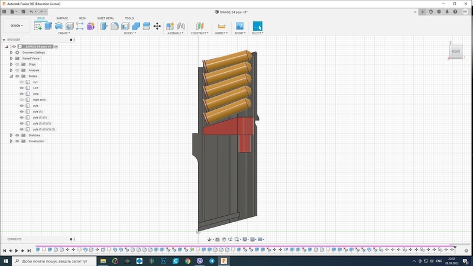
Task: Open the Design workspace dropdown
Action: (16, 25)
